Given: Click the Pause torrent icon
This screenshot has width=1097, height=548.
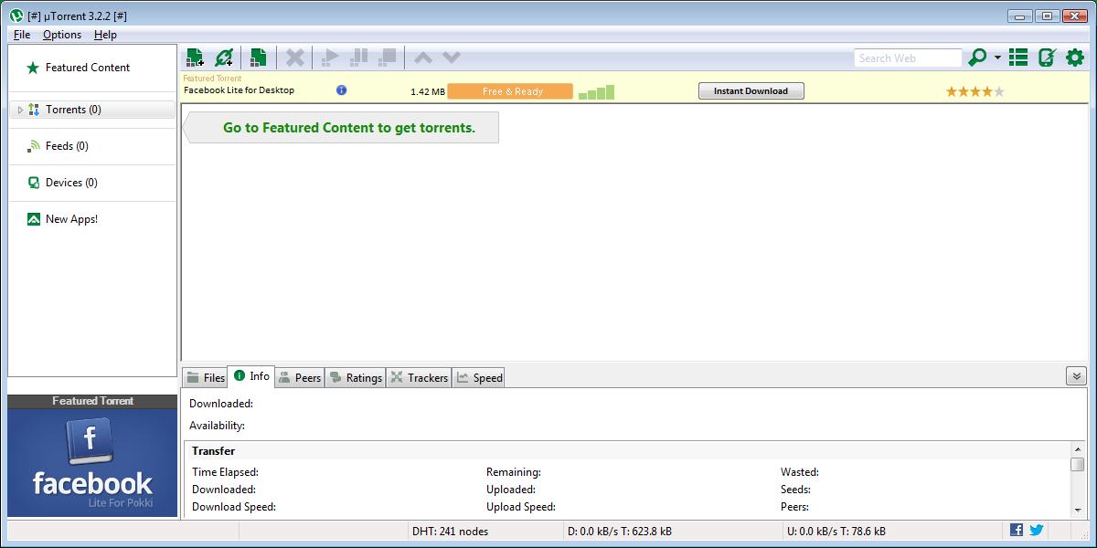Looking at the screenshot, I should click(x=359, y=58).
